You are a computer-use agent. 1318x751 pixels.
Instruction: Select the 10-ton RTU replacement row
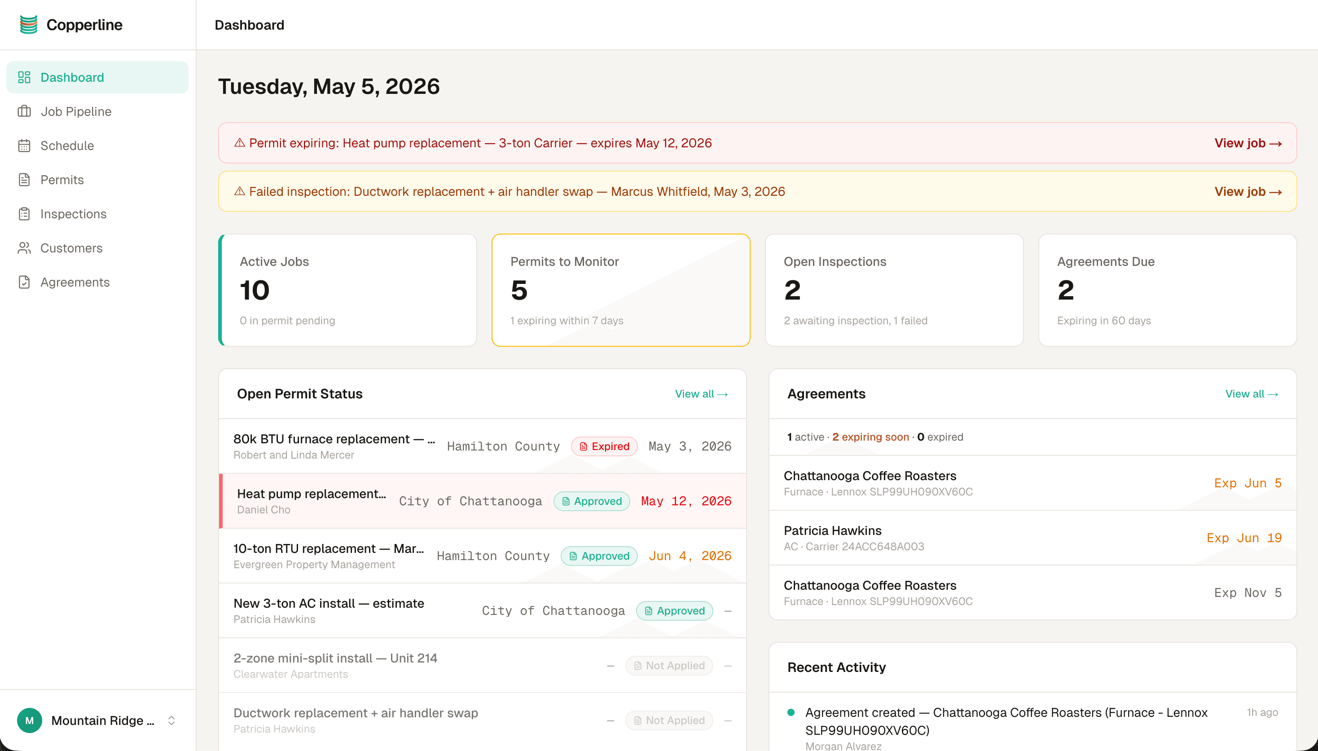click(x=483, y=556)
